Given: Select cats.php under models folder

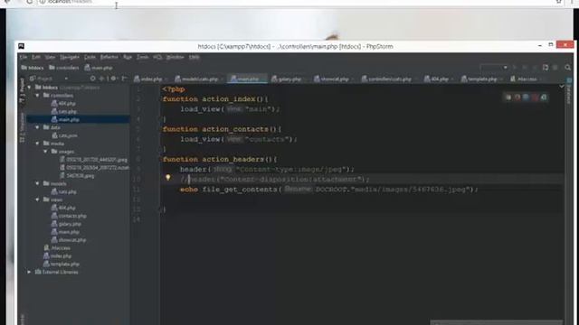Looking at the screenshot, I should [x=64, y=191].
